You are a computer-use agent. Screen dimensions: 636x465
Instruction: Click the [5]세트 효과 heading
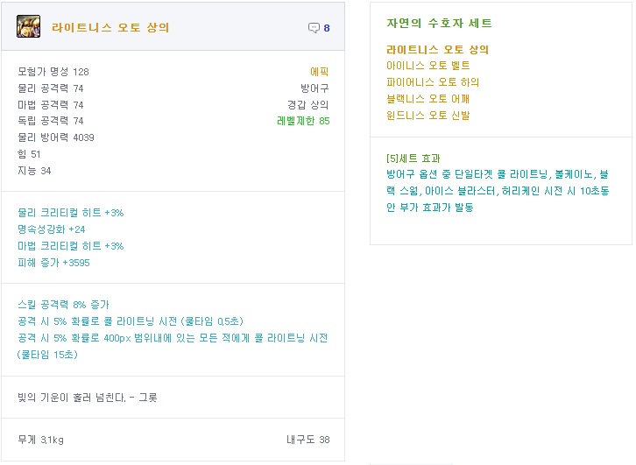click(x=413, y=159)
